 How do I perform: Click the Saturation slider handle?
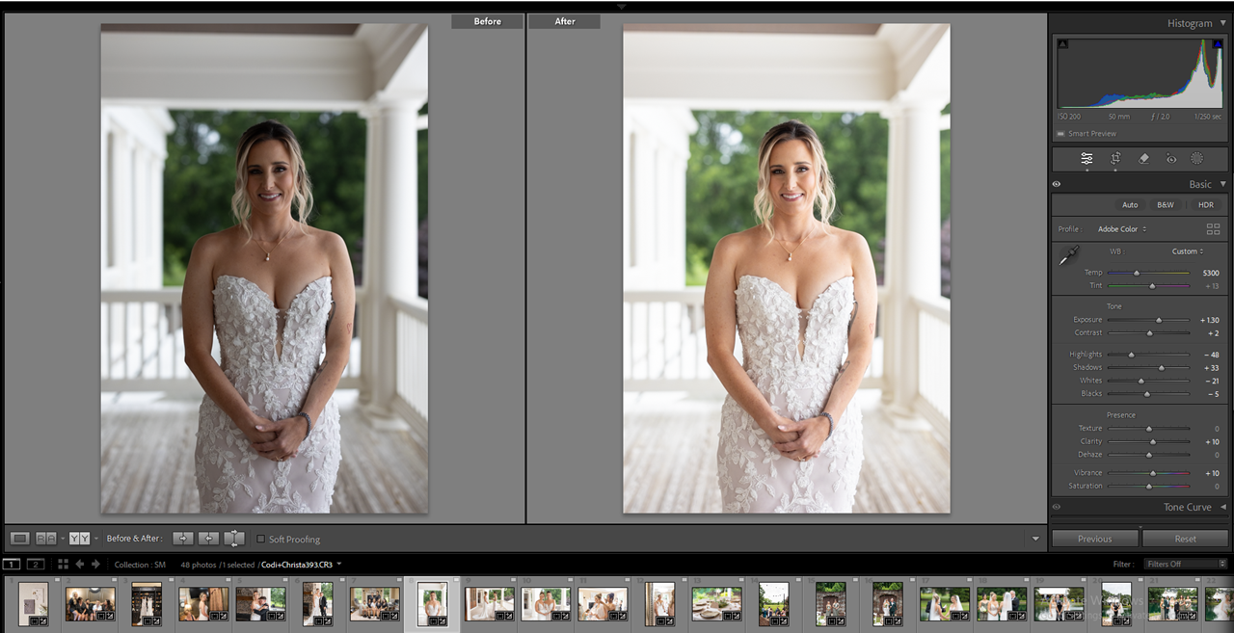[1149, 487]
